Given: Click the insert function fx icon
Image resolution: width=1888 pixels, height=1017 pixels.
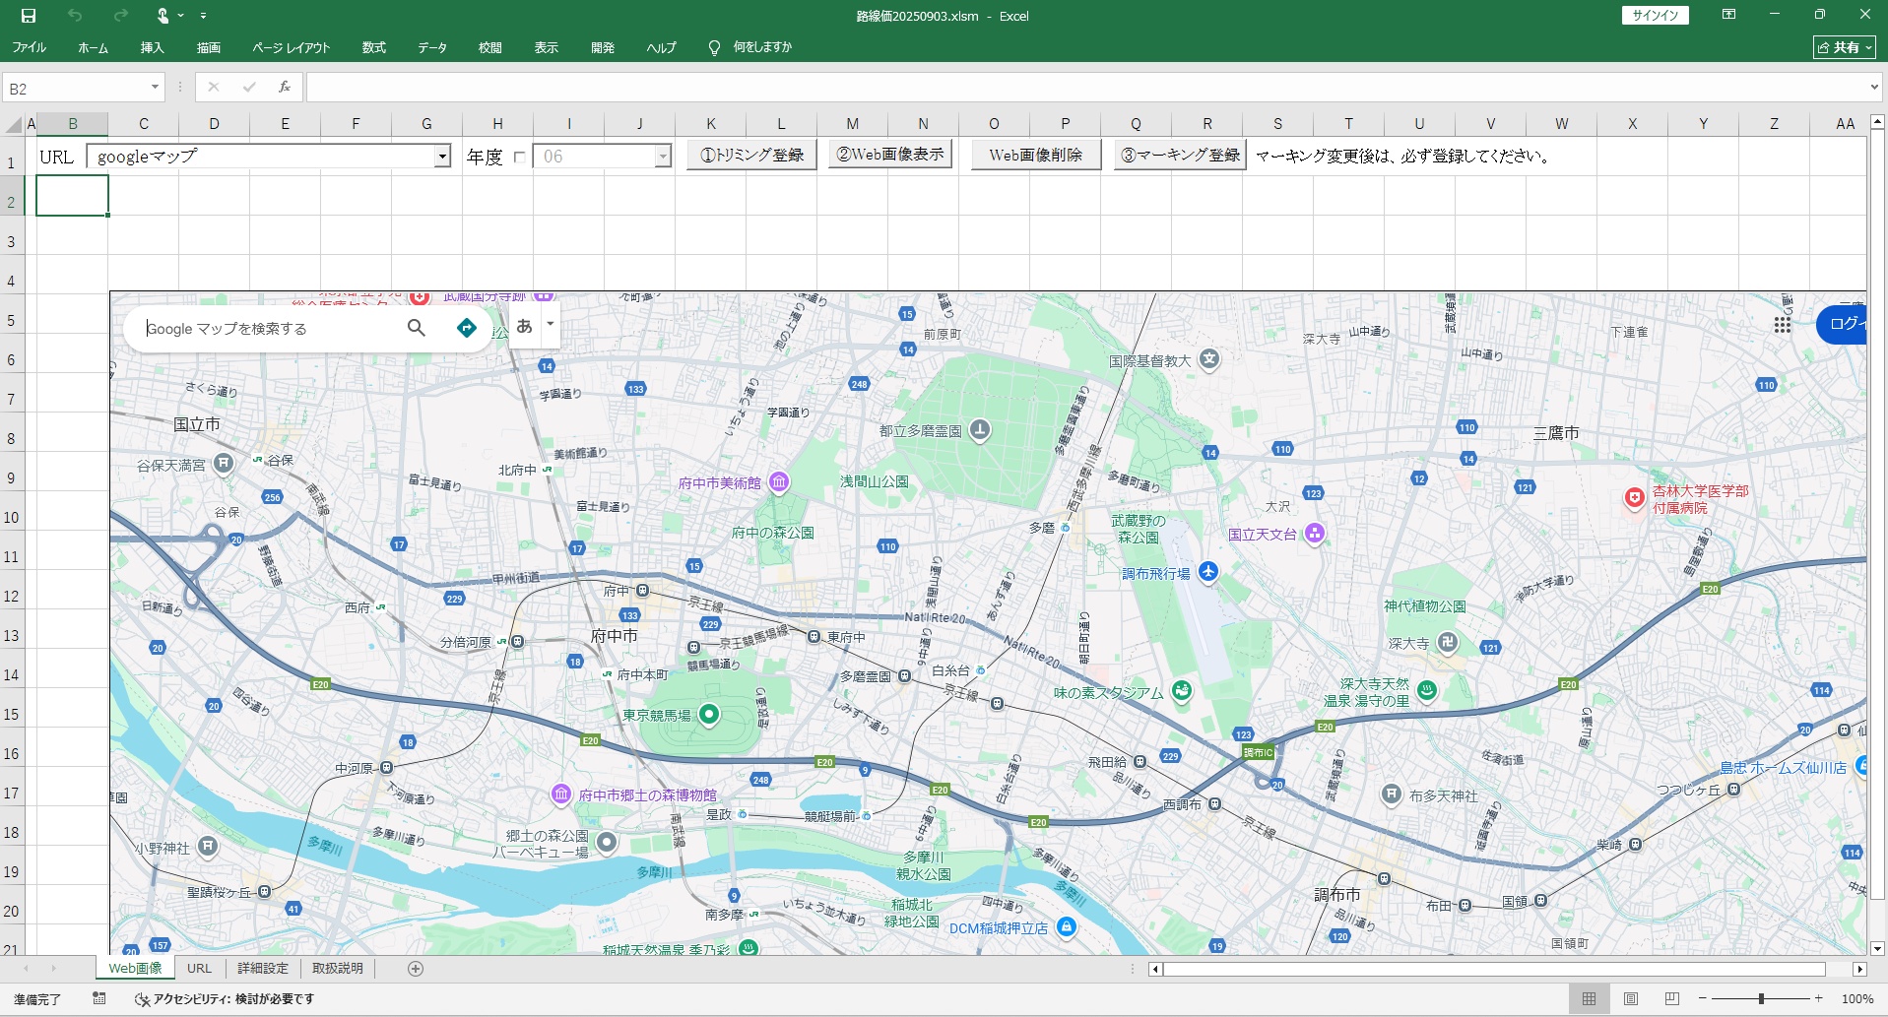Looking at the screenshot, I should click(285, 88).
